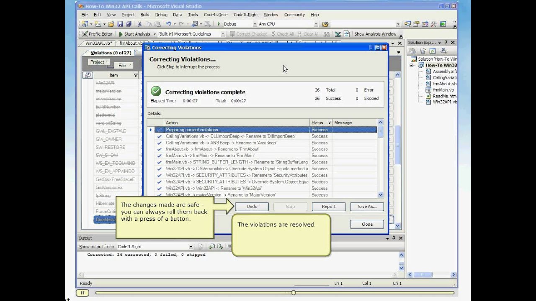536x301 pixels.
Task: Toggle checkmark for frmAbout rename row
Action: (x=159, y=149)
